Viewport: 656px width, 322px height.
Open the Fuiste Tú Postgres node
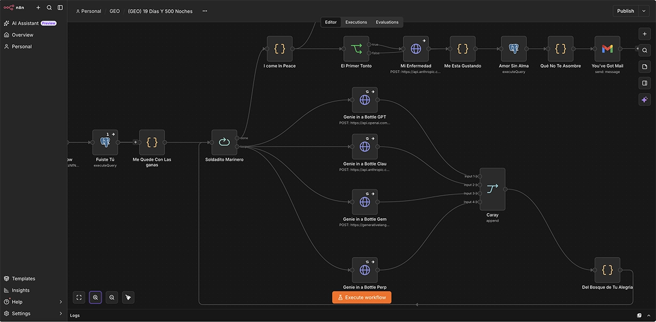105,142
